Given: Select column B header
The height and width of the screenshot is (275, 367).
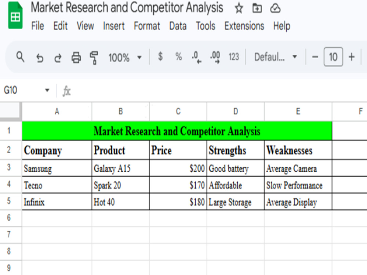Looking at the screenshot, I should (x=120, y=111).
